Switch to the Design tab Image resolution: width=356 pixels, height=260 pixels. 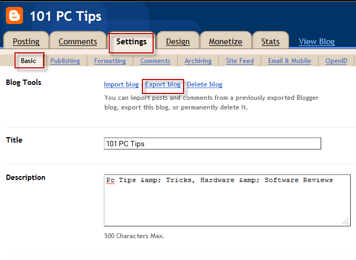(x=178, y=42)
